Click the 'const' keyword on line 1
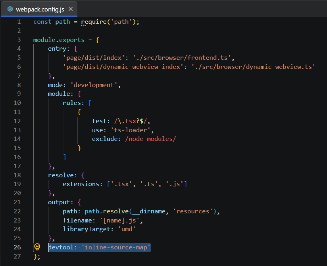 coord(42,22)
